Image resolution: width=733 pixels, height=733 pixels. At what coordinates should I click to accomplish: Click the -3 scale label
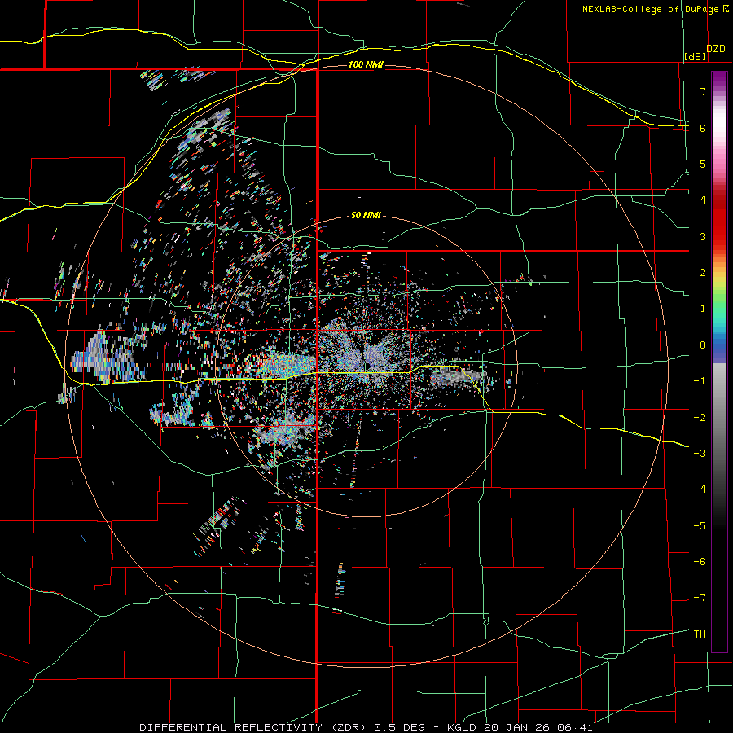click(700, 453)
